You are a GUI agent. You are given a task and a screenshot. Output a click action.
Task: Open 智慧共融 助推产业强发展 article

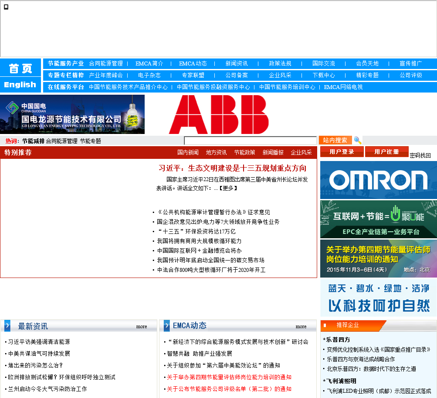(200, 353)
